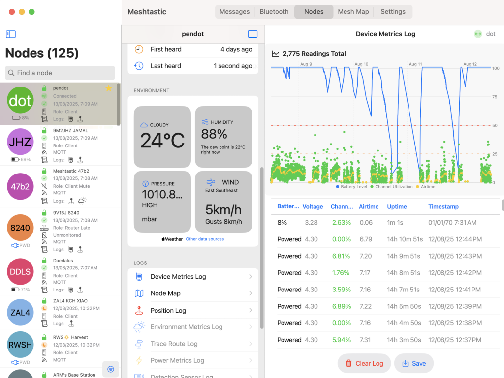Click the ARM's Base Station node name
Viewport: 504px width, 378px height.
point(74,375)
